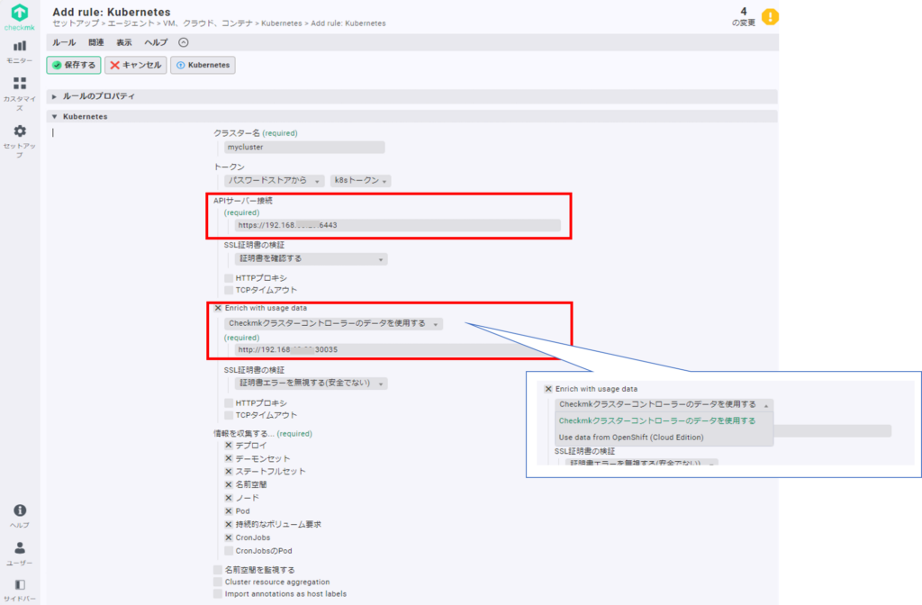Viewport: 922px width, 605px height.
Task: Click the セットアップ breadcrumb link
Action: pos(76,23)
